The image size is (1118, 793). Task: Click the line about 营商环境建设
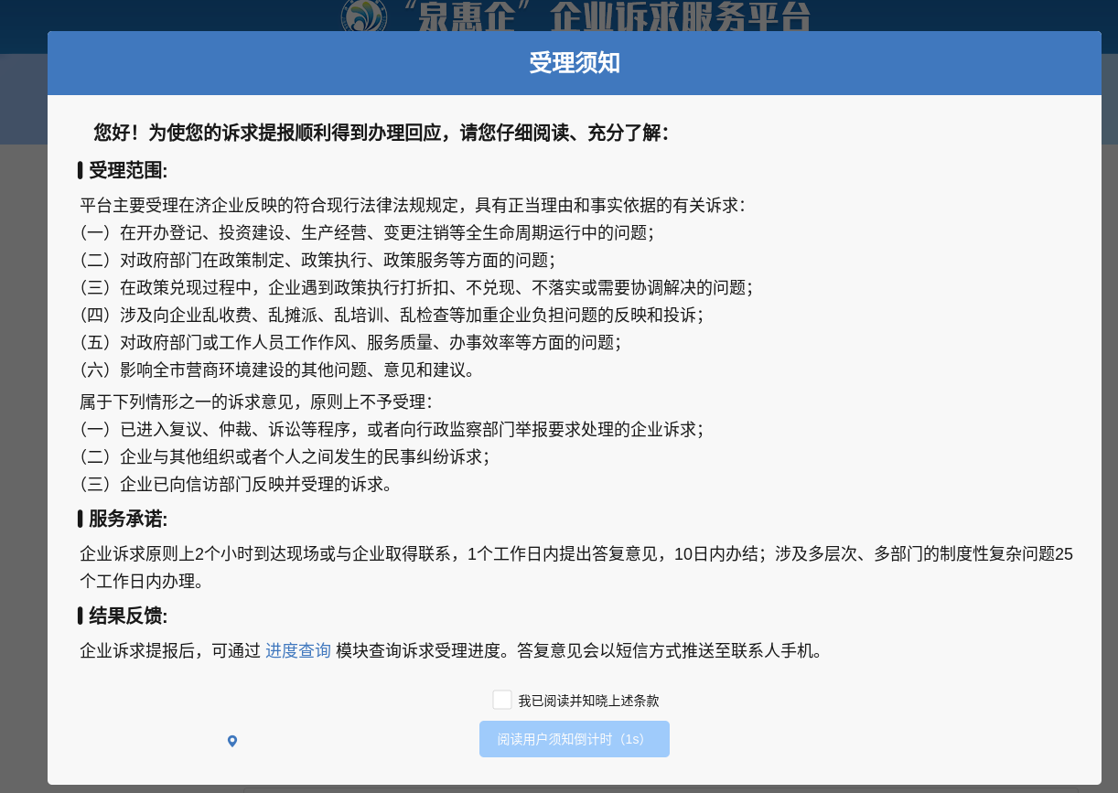[278, 370]
